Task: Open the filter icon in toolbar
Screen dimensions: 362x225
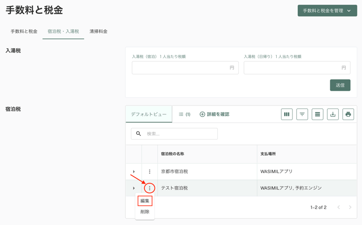Action: 302,114
